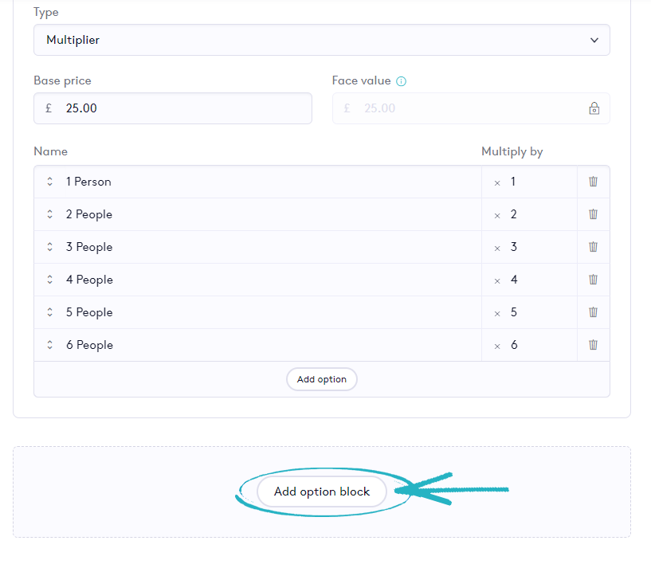This screenshot has width=651, height=568.
Task: Delete the 4 People row
Action: [x=593, y=280]
